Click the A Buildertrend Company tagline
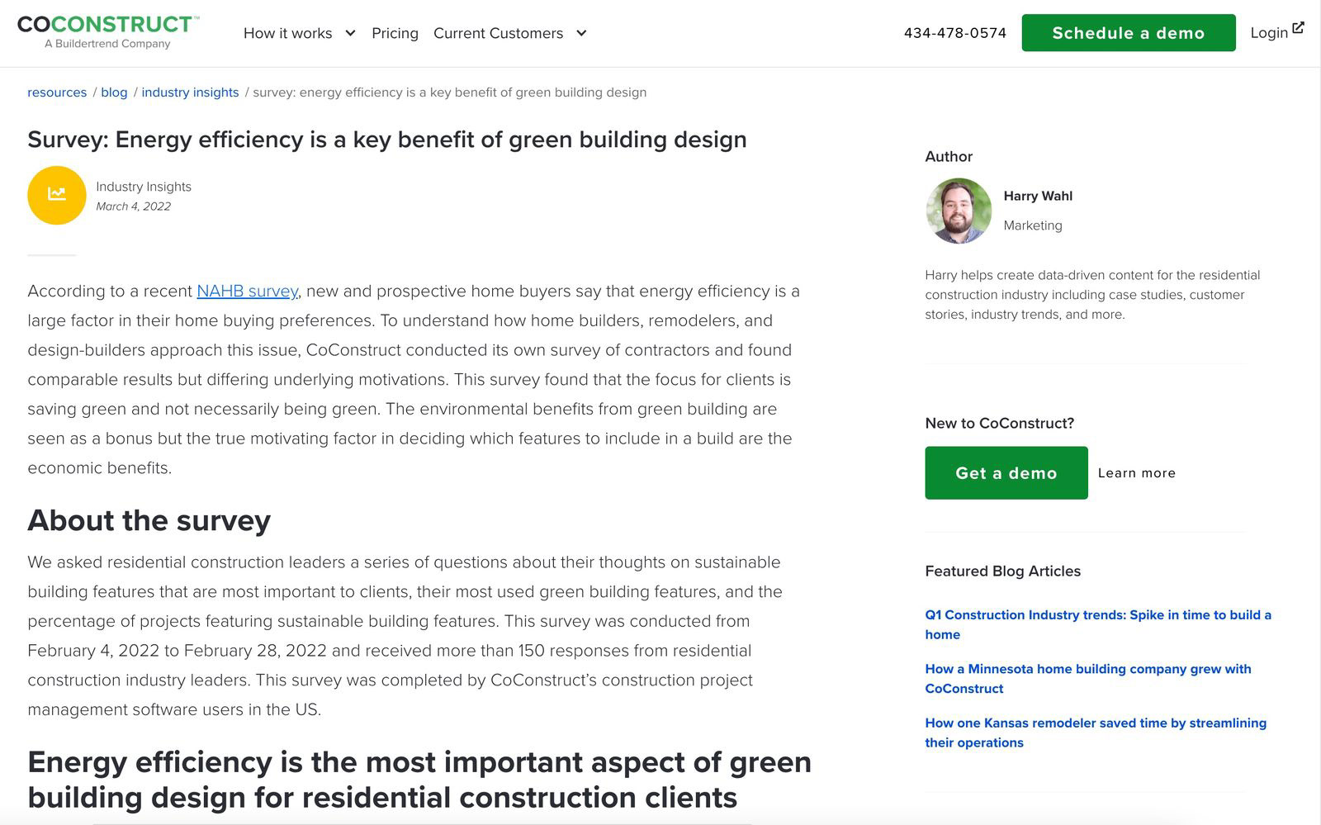 coord(107,44)
